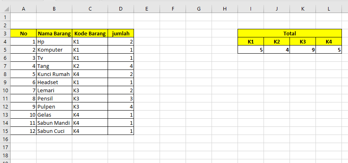The height and width of the screenshot is (163, 348).
Task: Select column D header
Action: click(x=121, y=8)
